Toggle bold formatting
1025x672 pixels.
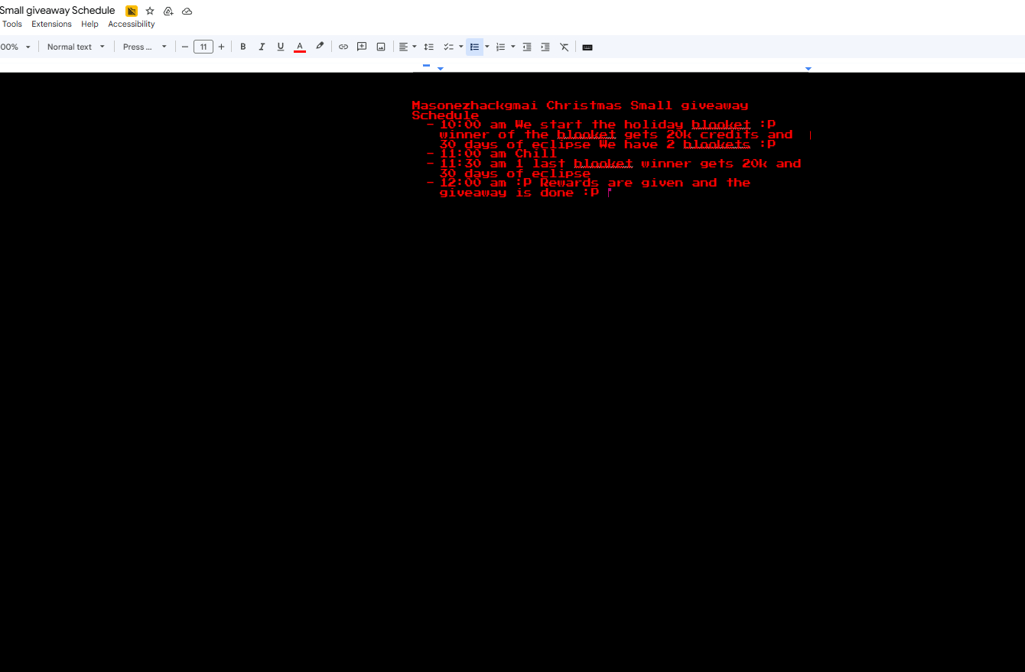click(x=243, y=47)
